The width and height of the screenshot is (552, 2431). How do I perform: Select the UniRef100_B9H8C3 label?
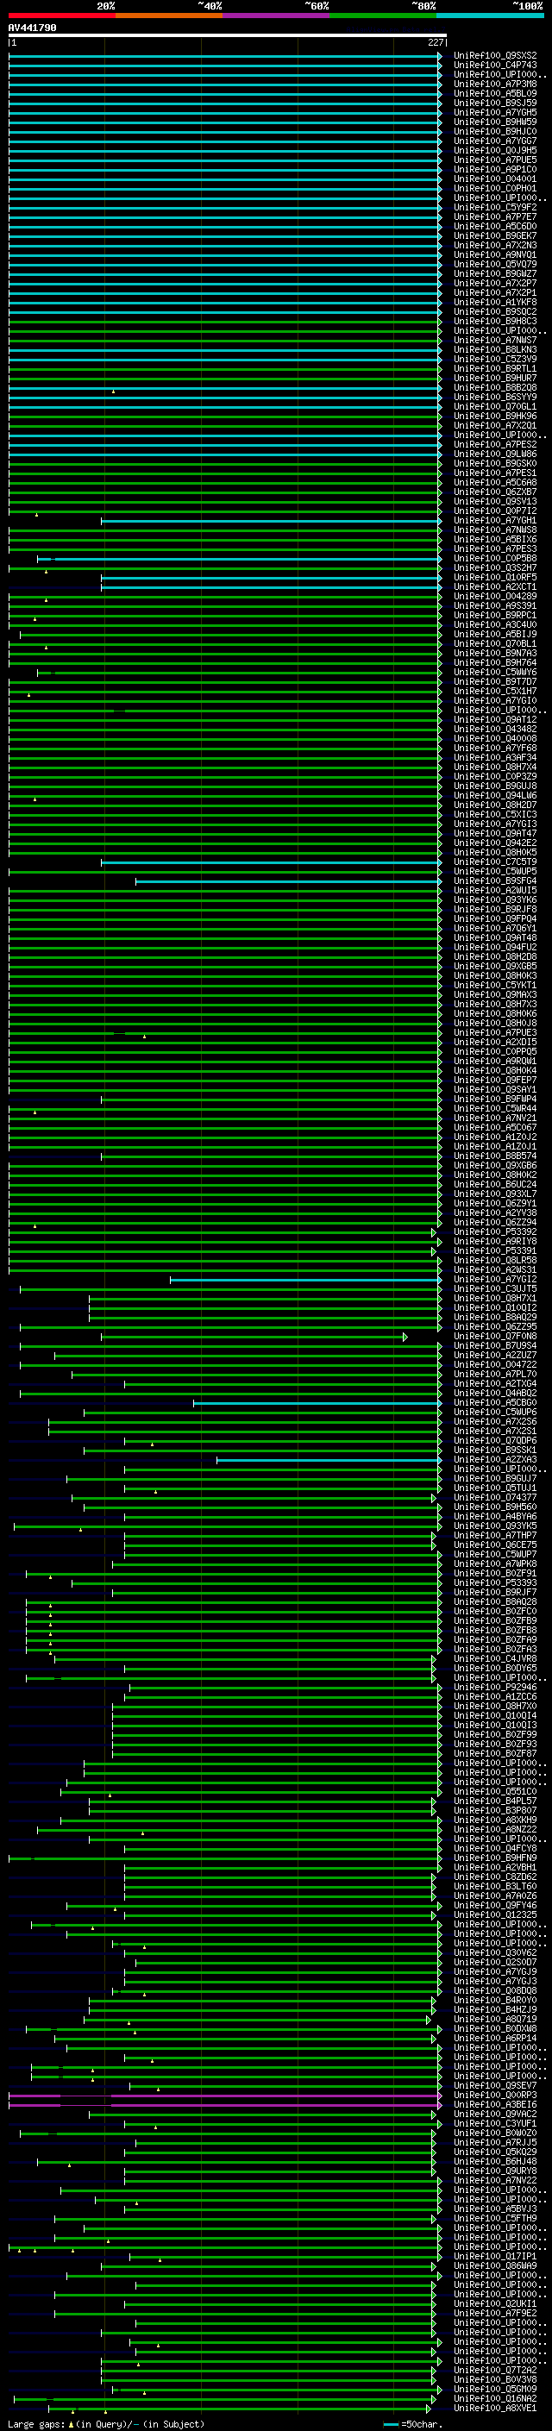[x=495, y=322]
